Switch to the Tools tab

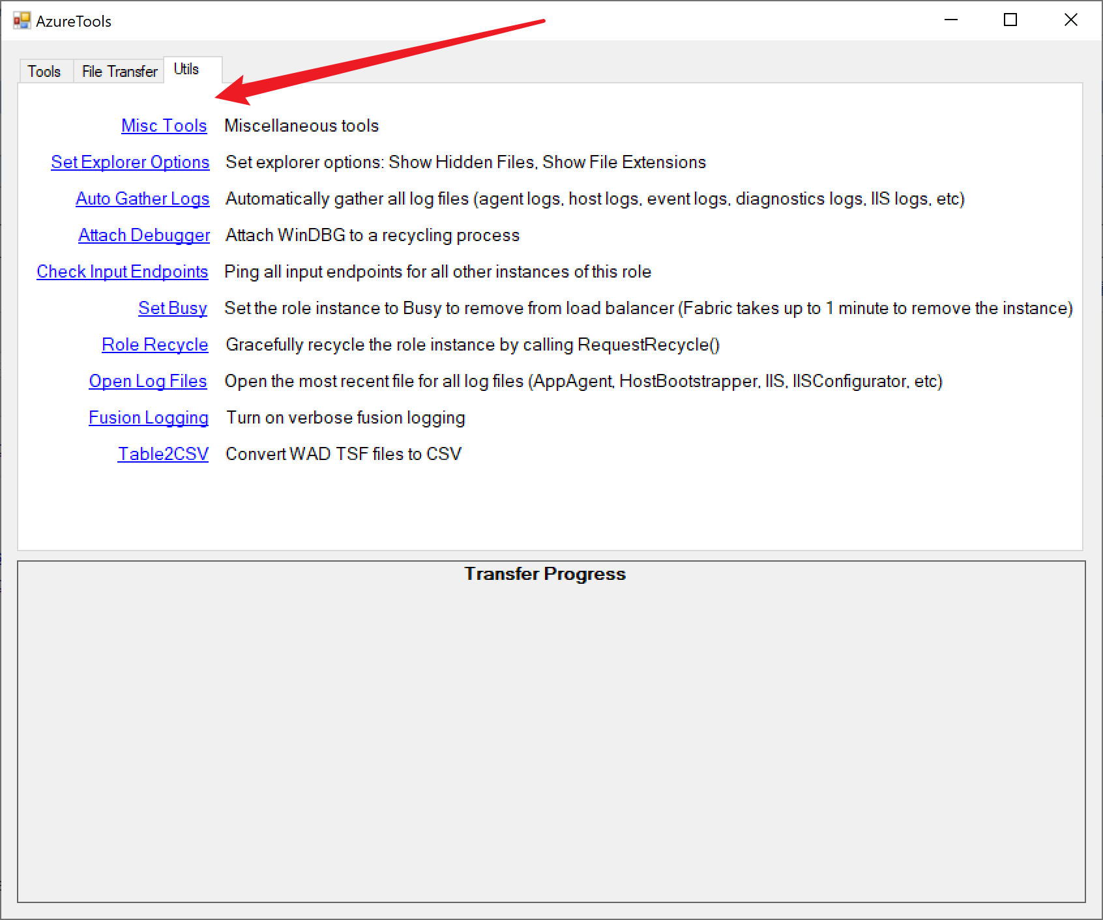pyautogui.click(x=44, y=71)
